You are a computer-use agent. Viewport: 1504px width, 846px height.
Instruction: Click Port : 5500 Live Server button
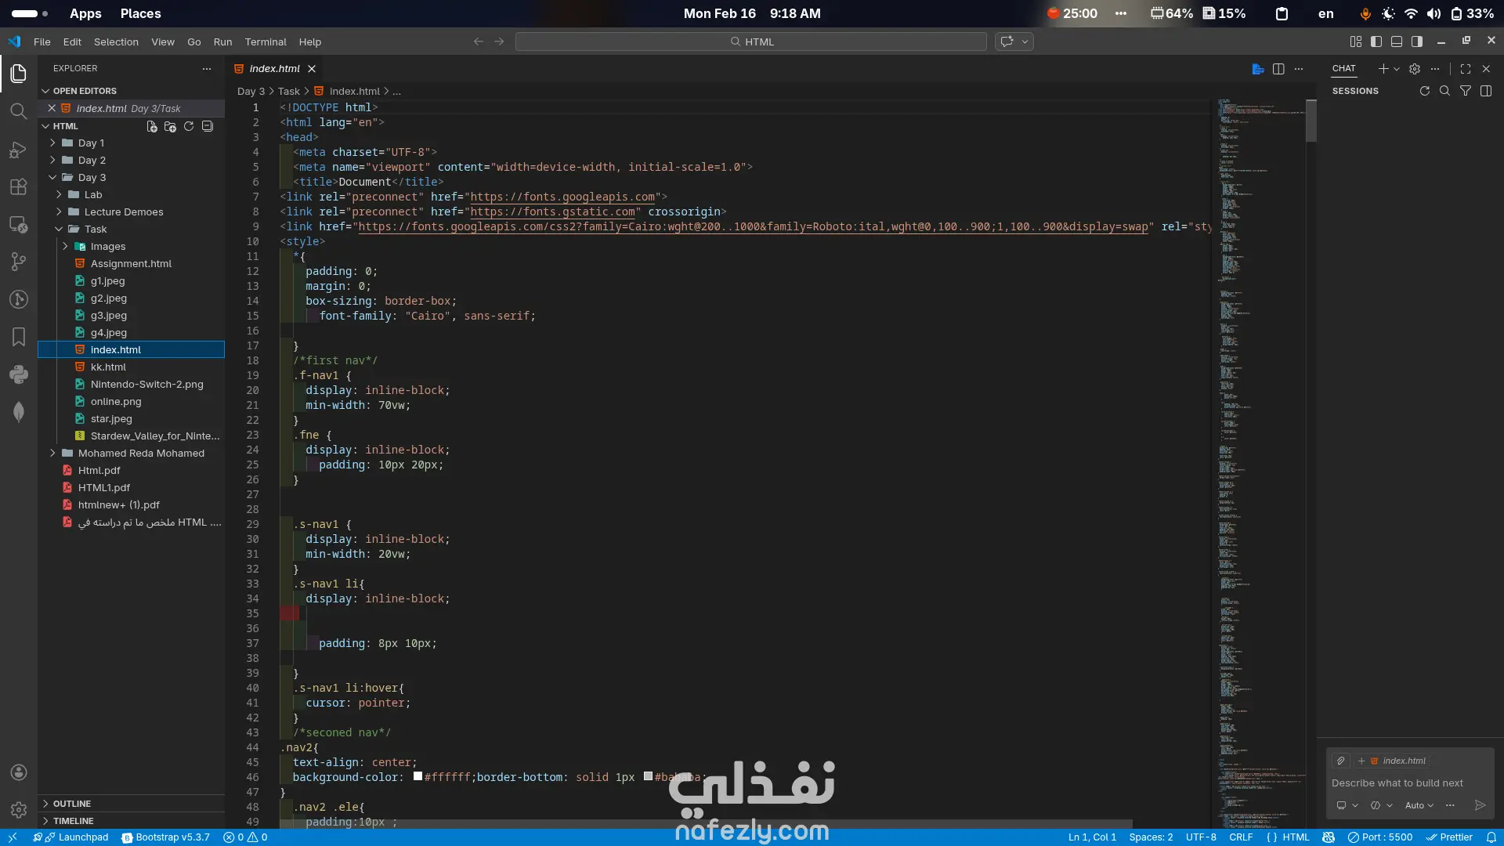pyautogui.click(x=1380, y=837)
